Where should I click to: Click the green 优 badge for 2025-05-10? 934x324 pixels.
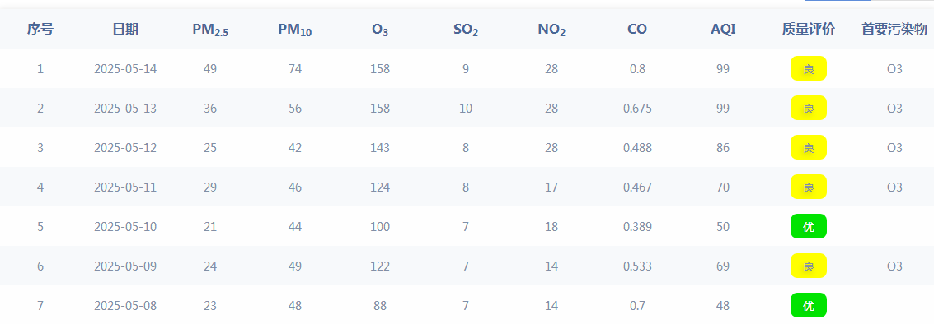[x=809, y=226]
